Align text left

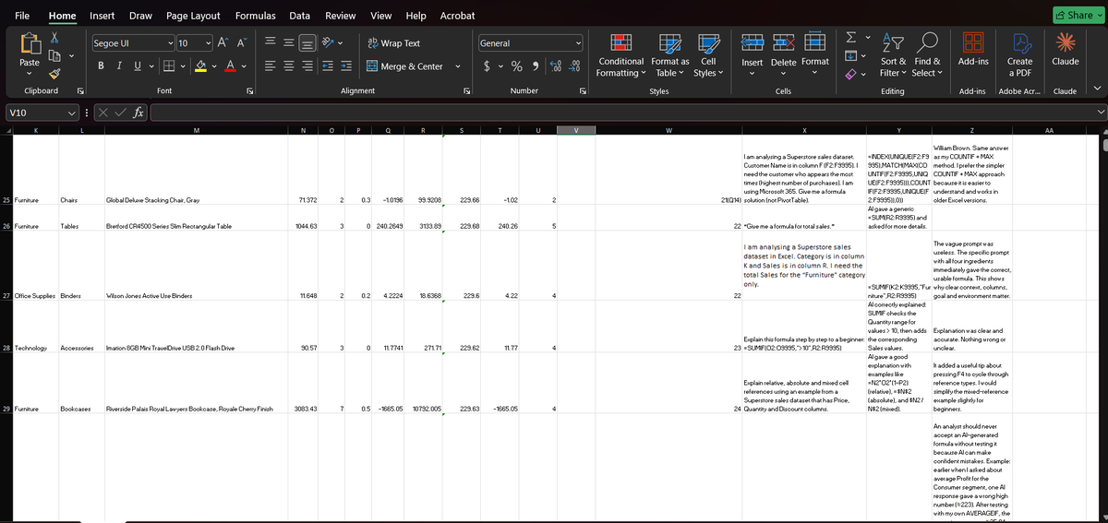click(271, 65)
